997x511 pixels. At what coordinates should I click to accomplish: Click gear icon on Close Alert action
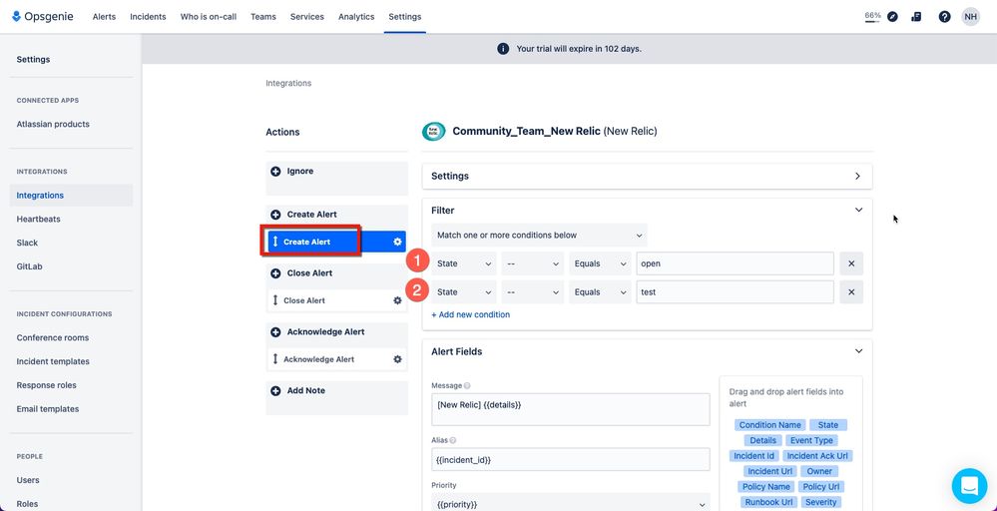tap(397, 300)
